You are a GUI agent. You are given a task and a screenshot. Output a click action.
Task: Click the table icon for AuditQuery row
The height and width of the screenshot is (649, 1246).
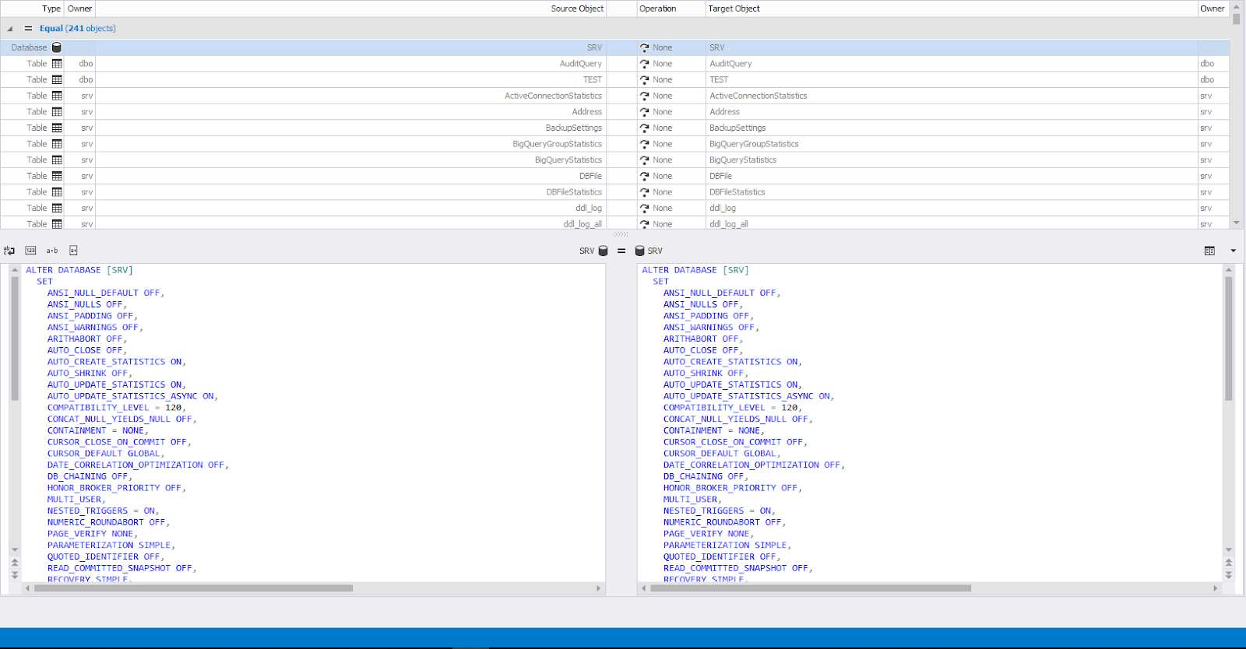coord(57,64)
